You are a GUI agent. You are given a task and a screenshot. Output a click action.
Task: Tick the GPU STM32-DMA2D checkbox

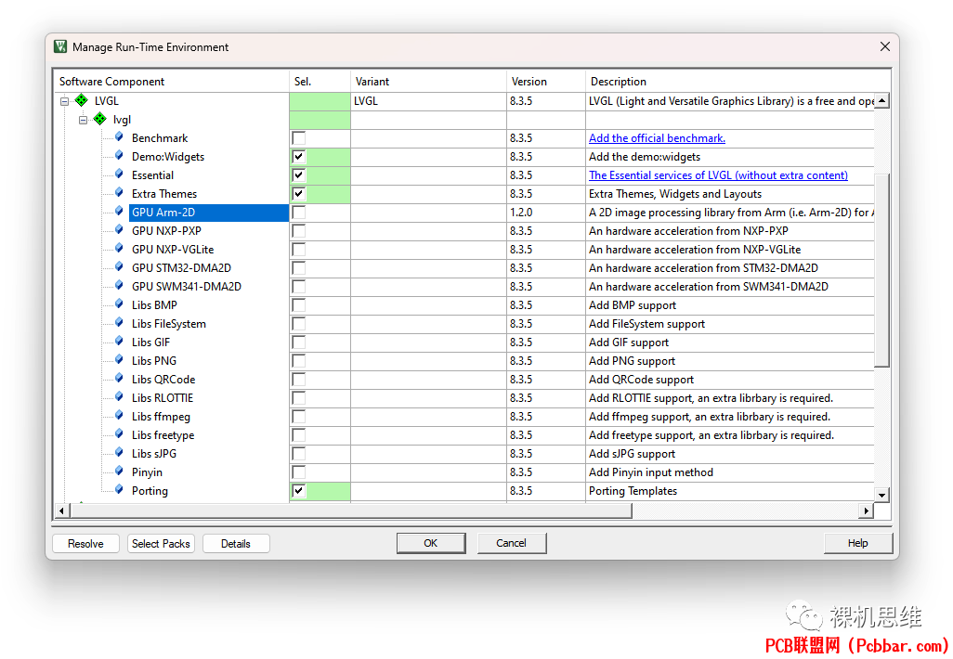(x=298, y=268)
